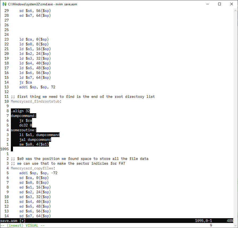The height and width of the screenshot is (228, 238).
Task: Click the line 'ld $s2, 24($sp)'
Action: 35,54
